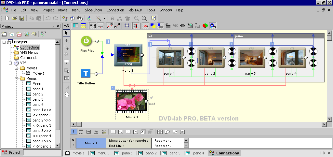Open the lab-TALK menu
Image resolution: width=333 pixels, height=157 pixels.
click(135, 10)
